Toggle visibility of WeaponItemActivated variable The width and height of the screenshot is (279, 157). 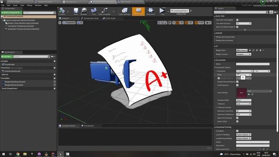(x=54, y=85)
